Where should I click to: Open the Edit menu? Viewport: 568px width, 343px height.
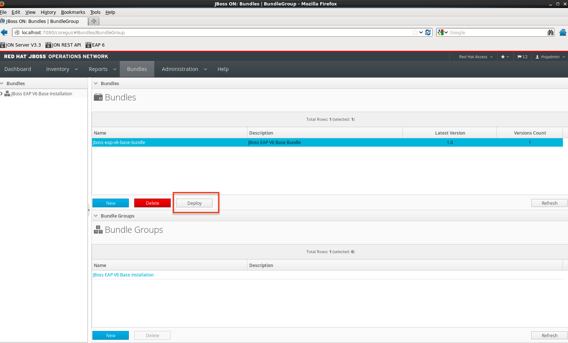(16, 12)
